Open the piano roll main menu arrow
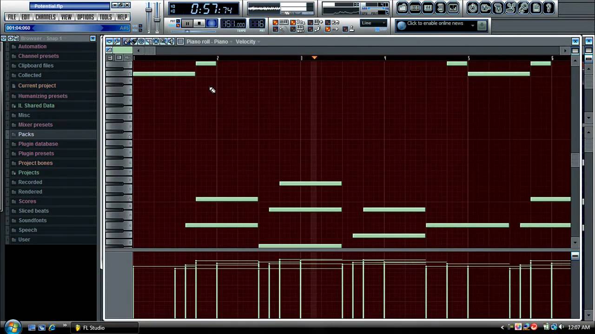 coord(109,41)
